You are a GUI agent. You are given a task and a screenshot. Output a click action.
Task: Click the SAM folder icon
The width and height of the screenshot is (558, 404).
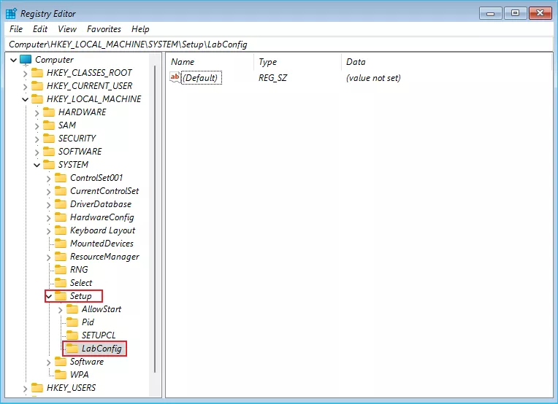(x=49, y=125)
